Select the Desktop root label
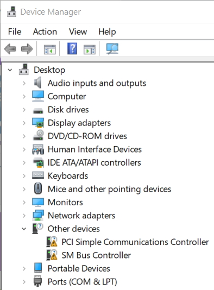This screenshot has height=290, width=214. click(49, 70)
